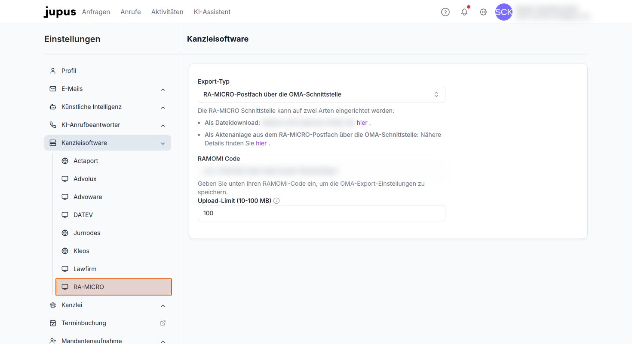
Task: Open the help question mark icon
Action: point(445,12)
